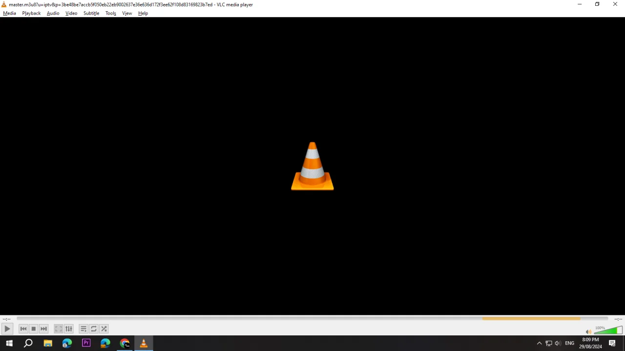Click the Play button in VLC
The width and height of the screenshot is (625, 351).
point(7,329)
